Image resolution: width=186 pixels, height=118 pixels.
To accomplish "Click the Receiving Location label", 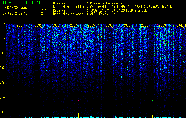I will [69, 7].
